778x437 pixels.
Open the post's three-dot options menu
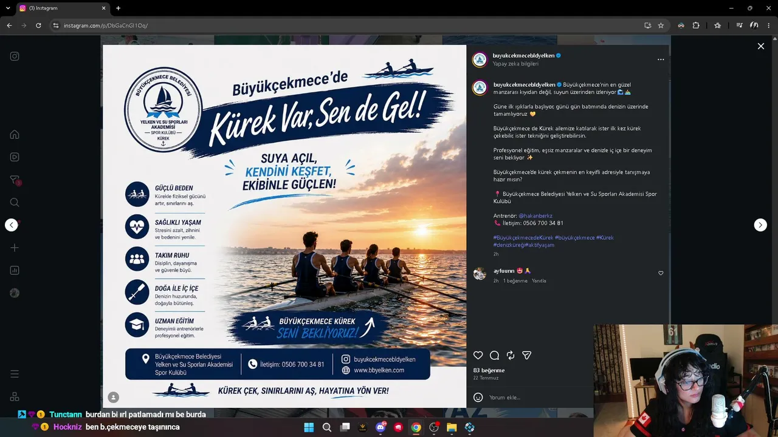[x=661, y=59]
